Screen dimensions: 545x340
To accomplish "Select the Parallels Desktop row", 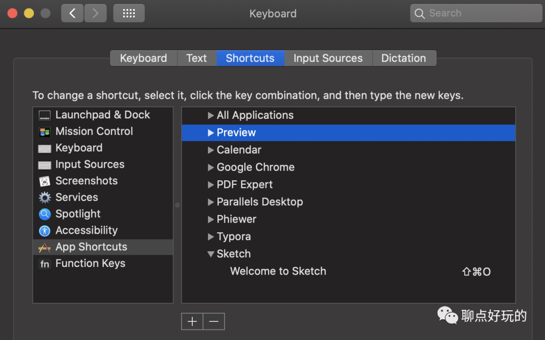I will (348, 202).
